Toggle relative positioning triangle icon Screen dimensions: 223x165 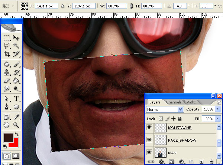coord(62,6)
